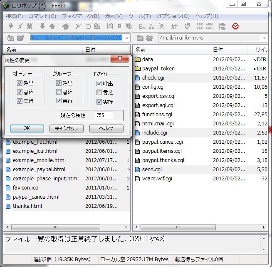Toggle その他 呼出 checkbox
Image resolution: width=272 pixels, height=267 pixels.
[x=99, y=84]
